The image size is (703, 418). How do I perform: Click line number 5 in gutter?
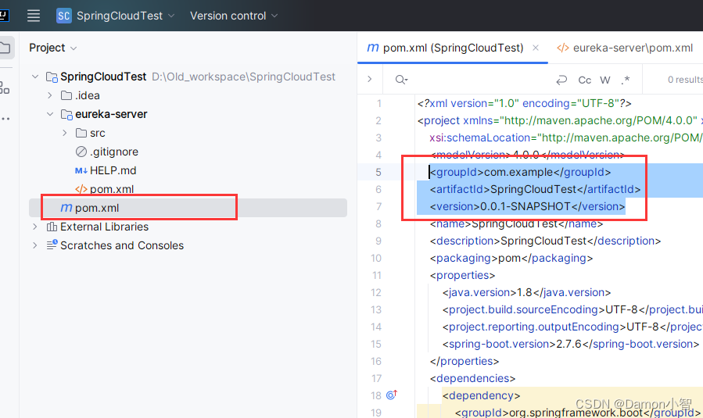point(378,172)
